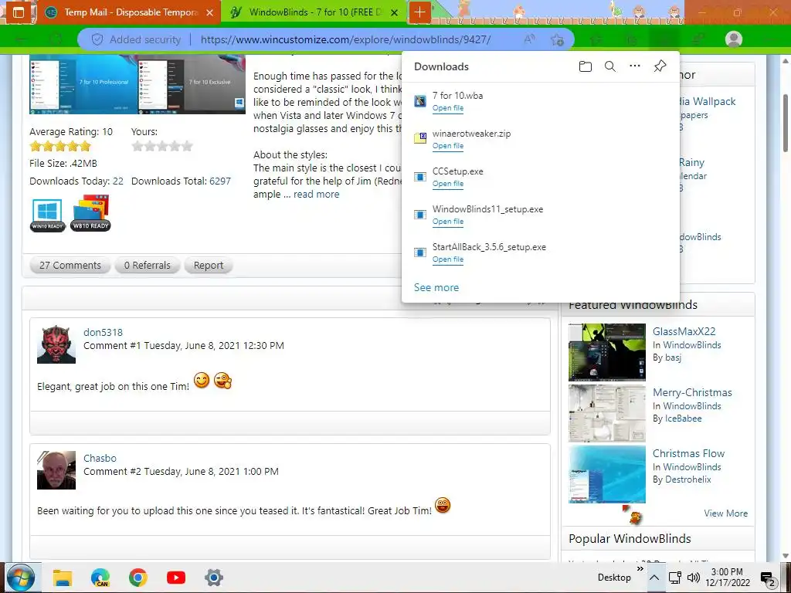Click the 0 Referrals button
This screenshot has width=791, height=593.
(148, 266)
